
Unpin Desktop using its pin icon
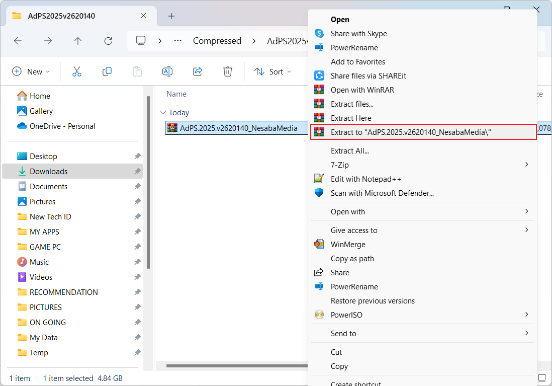pyautogui.click(x=137, y=156)
